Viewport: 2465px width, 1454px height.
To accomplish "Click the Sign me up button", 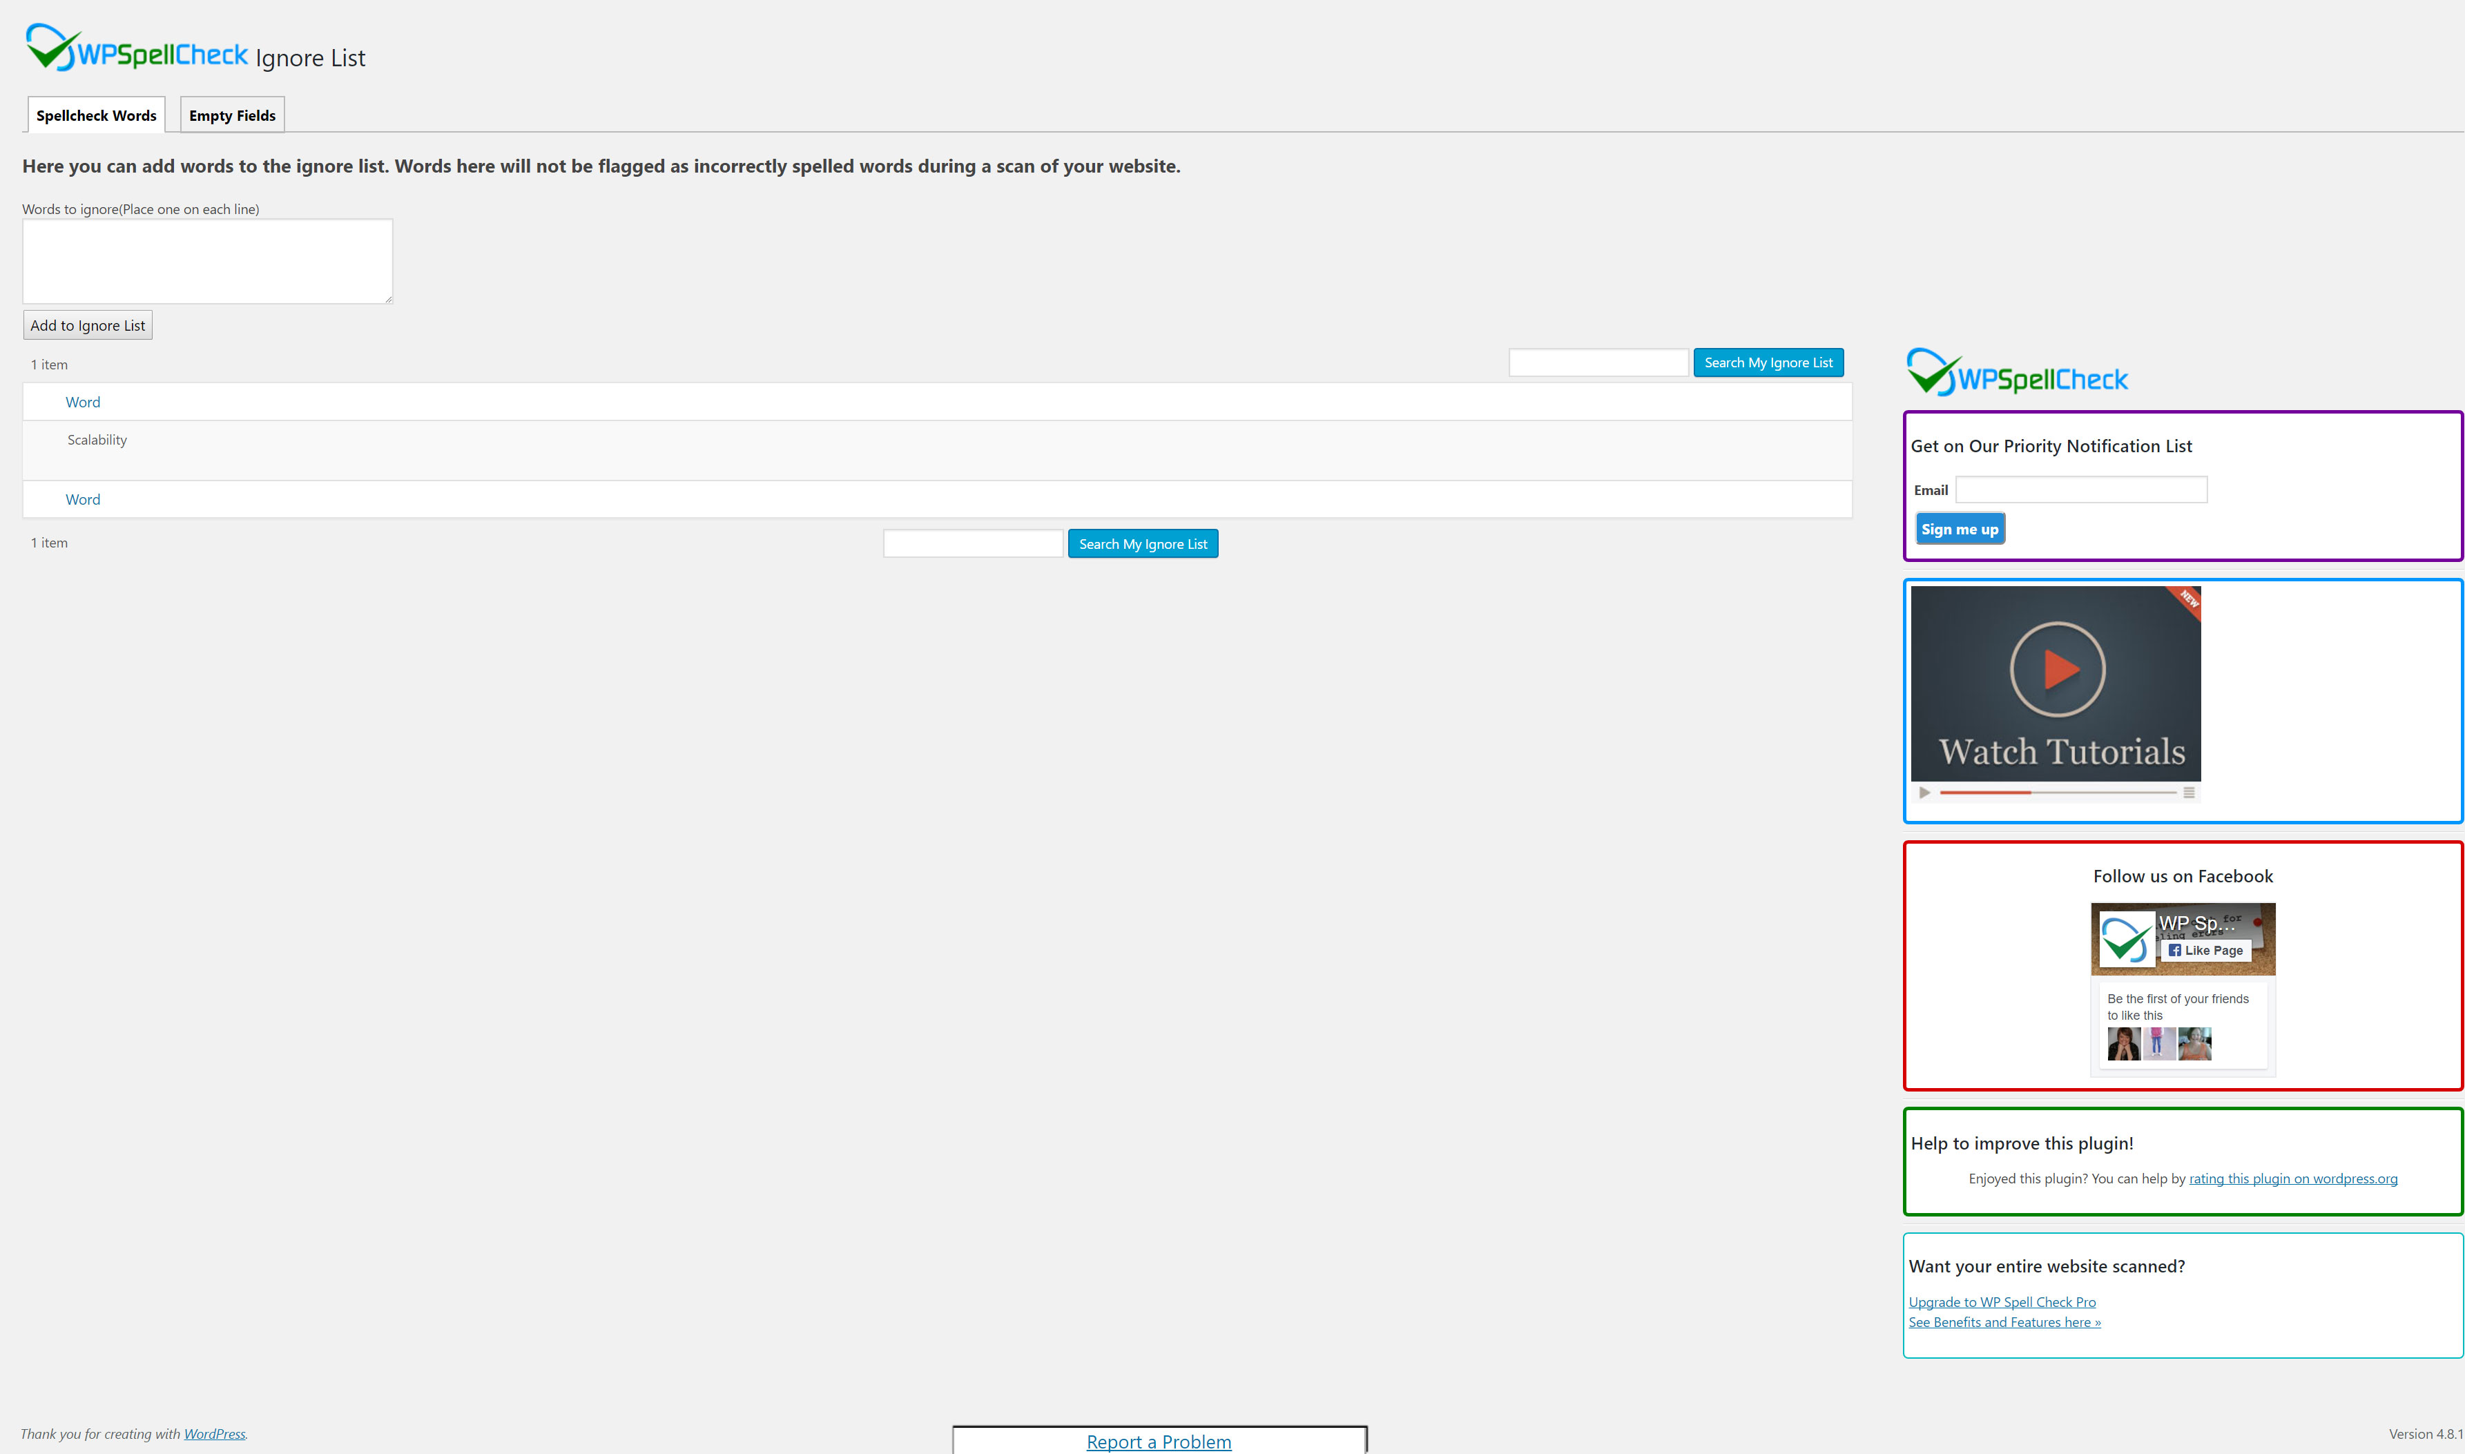I will click(1957, 530).
